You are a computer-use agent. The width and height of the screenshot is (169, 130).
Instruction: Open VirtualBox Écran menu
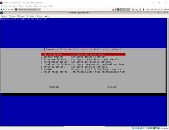tap(22, 6)
